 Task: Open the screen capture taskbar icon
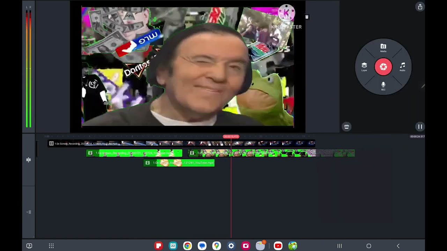(x=29, y=246)
